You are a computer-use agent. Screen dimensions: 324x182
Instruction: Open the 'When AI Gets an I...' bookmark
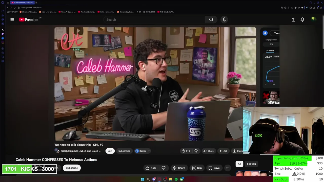pyautogui.click(x=67, y=12)
